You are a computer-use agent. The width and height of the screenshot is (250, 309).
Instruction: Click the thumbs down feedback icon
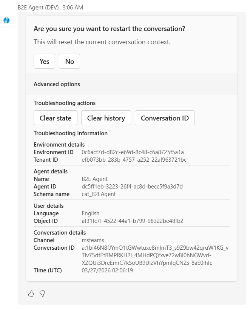(42, 293)
